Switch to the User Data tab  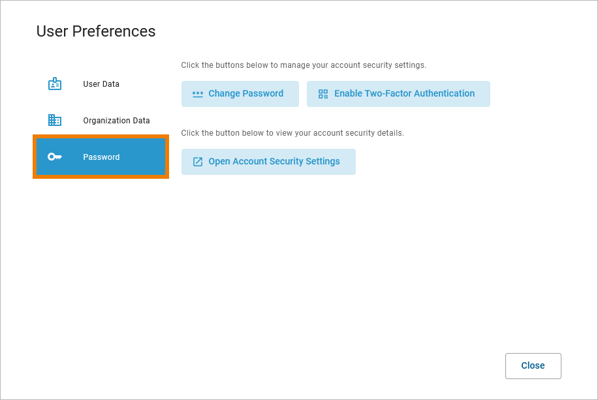101,84
